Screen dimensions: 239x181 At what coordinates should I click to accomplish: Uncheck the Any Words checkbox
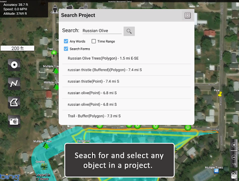pos(66,41)
